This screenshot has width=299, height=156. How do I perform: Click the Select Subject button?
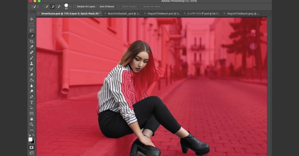[x=129, y=7]
